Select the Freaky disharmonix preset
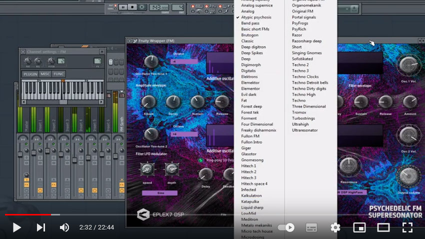This screenshot has width=425, height=239. (258, 130)
